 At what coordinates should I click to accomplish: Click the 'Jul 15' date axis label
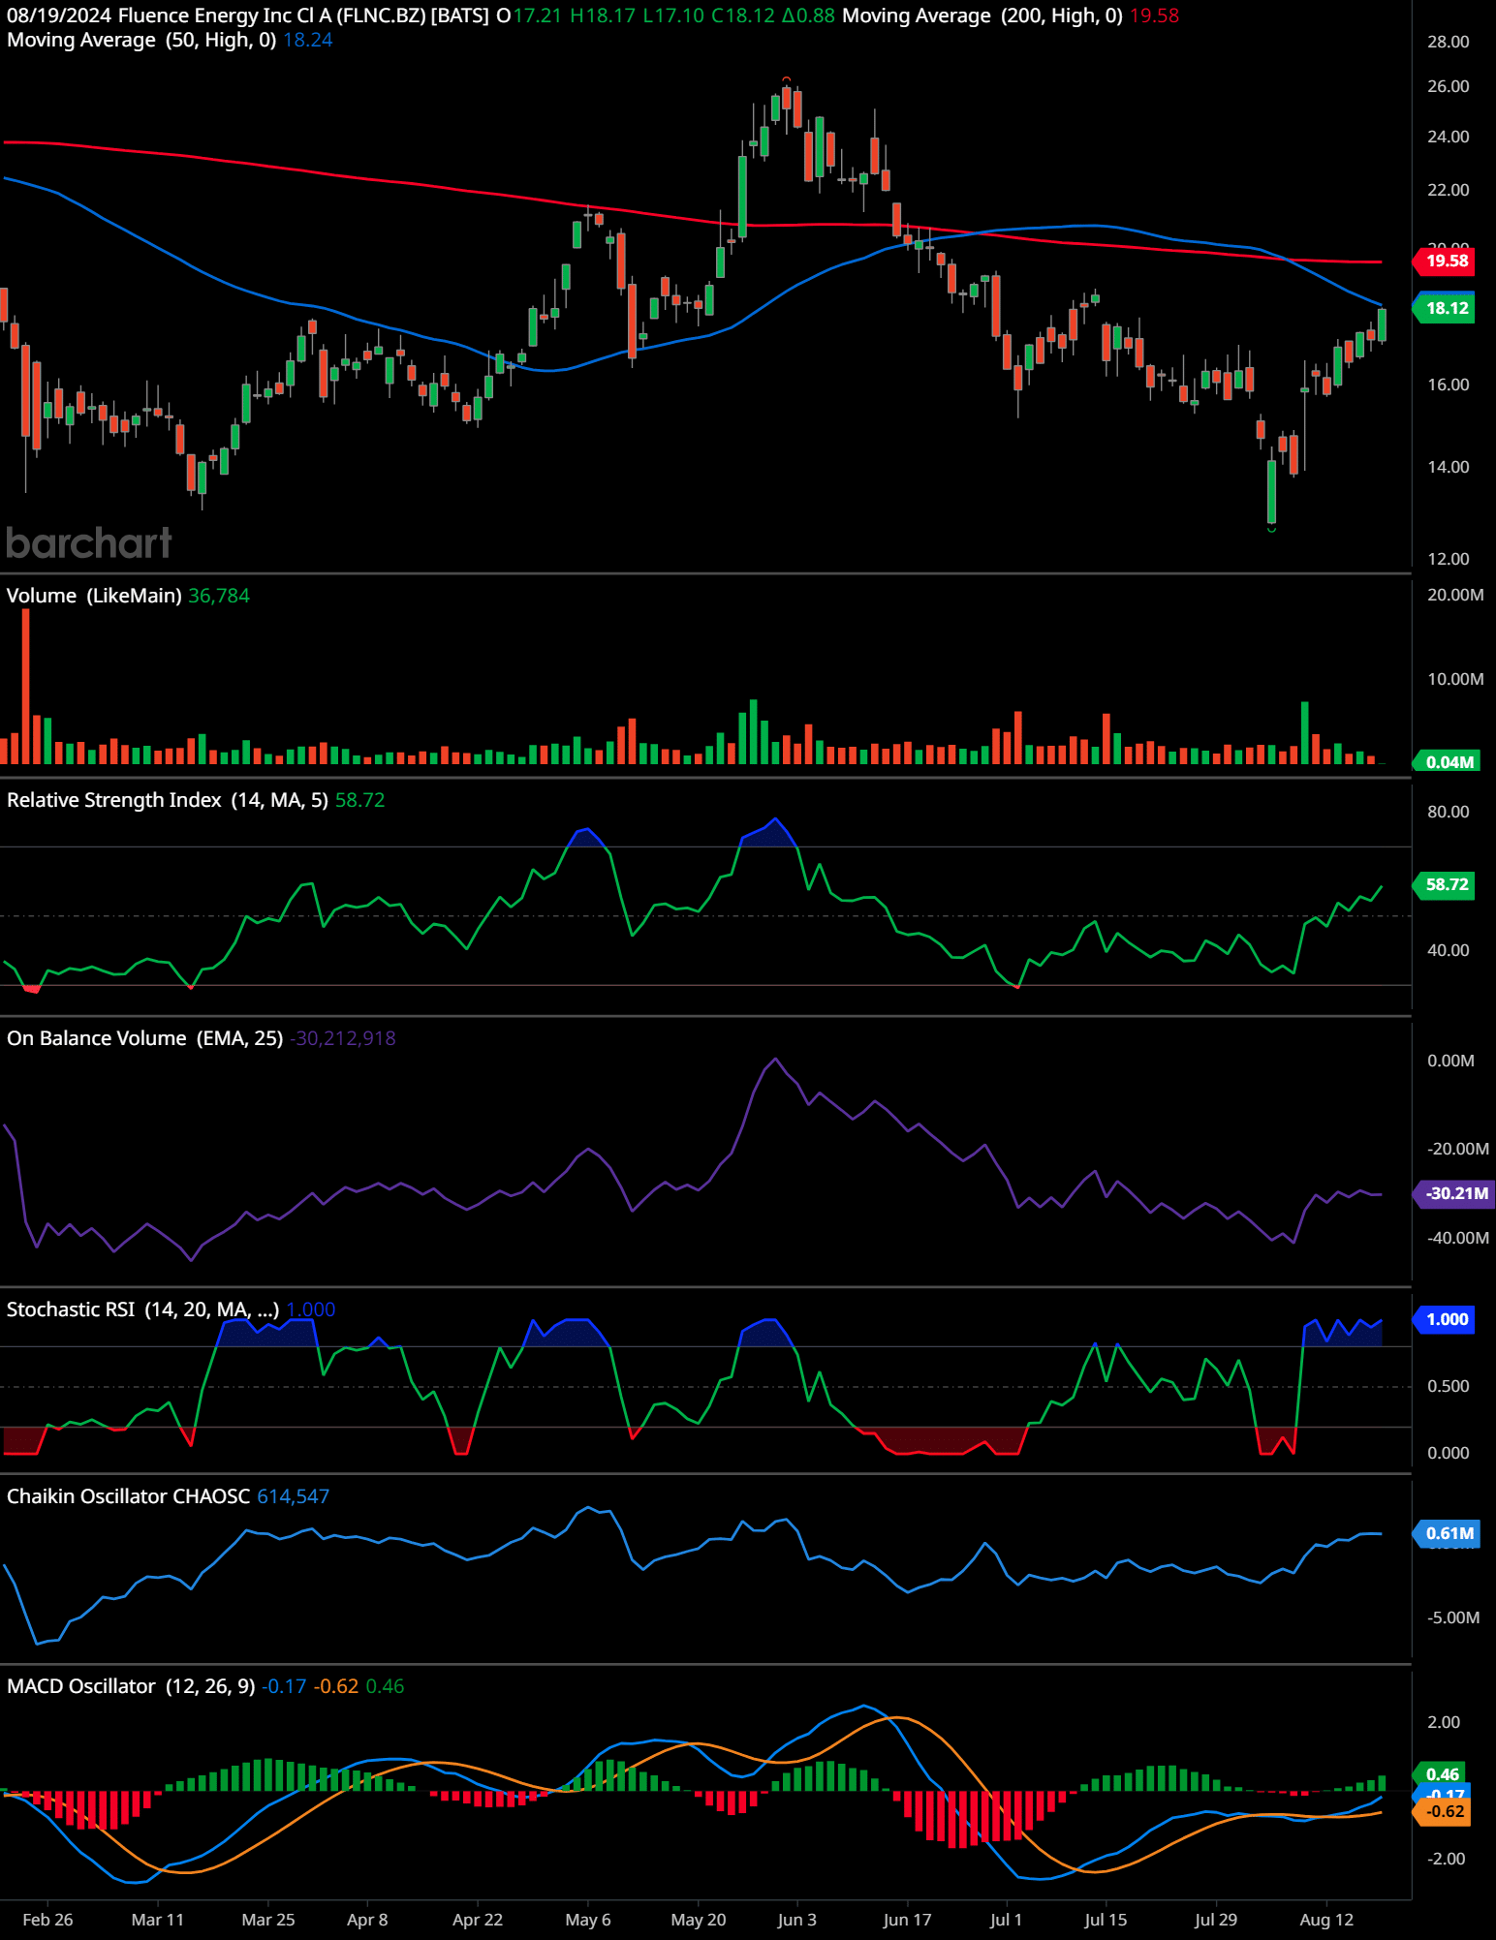coord(1106,1920)
